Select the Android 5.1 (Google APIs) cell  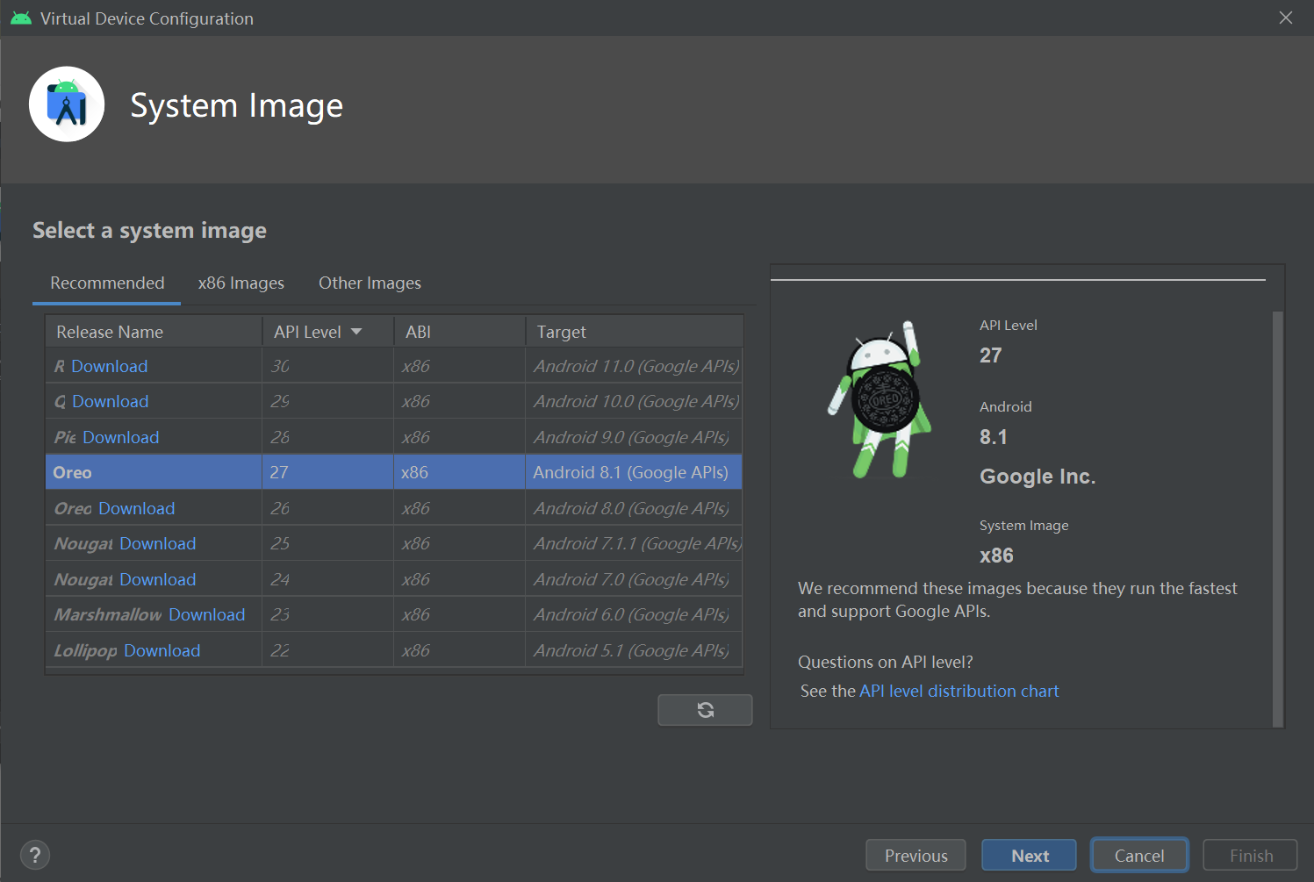coord(634,650)
